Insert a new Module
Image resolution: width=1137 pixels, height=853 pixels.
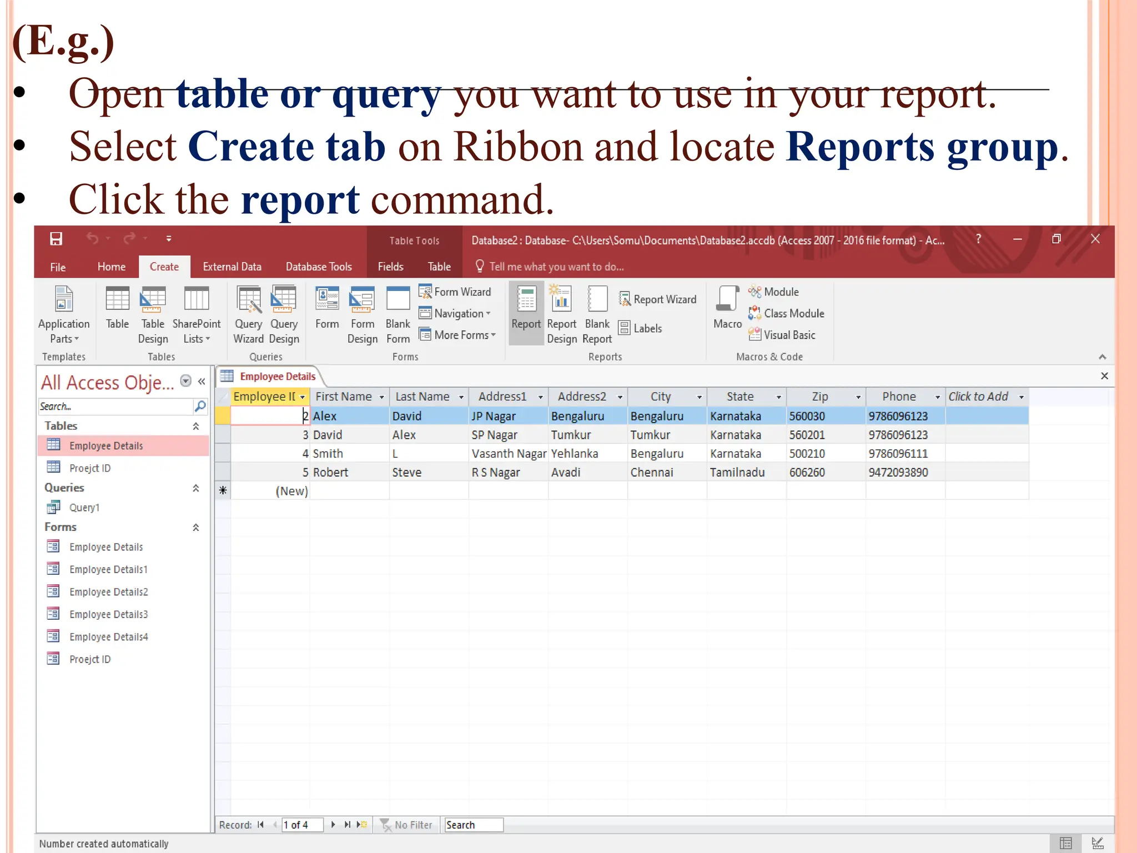773,292
